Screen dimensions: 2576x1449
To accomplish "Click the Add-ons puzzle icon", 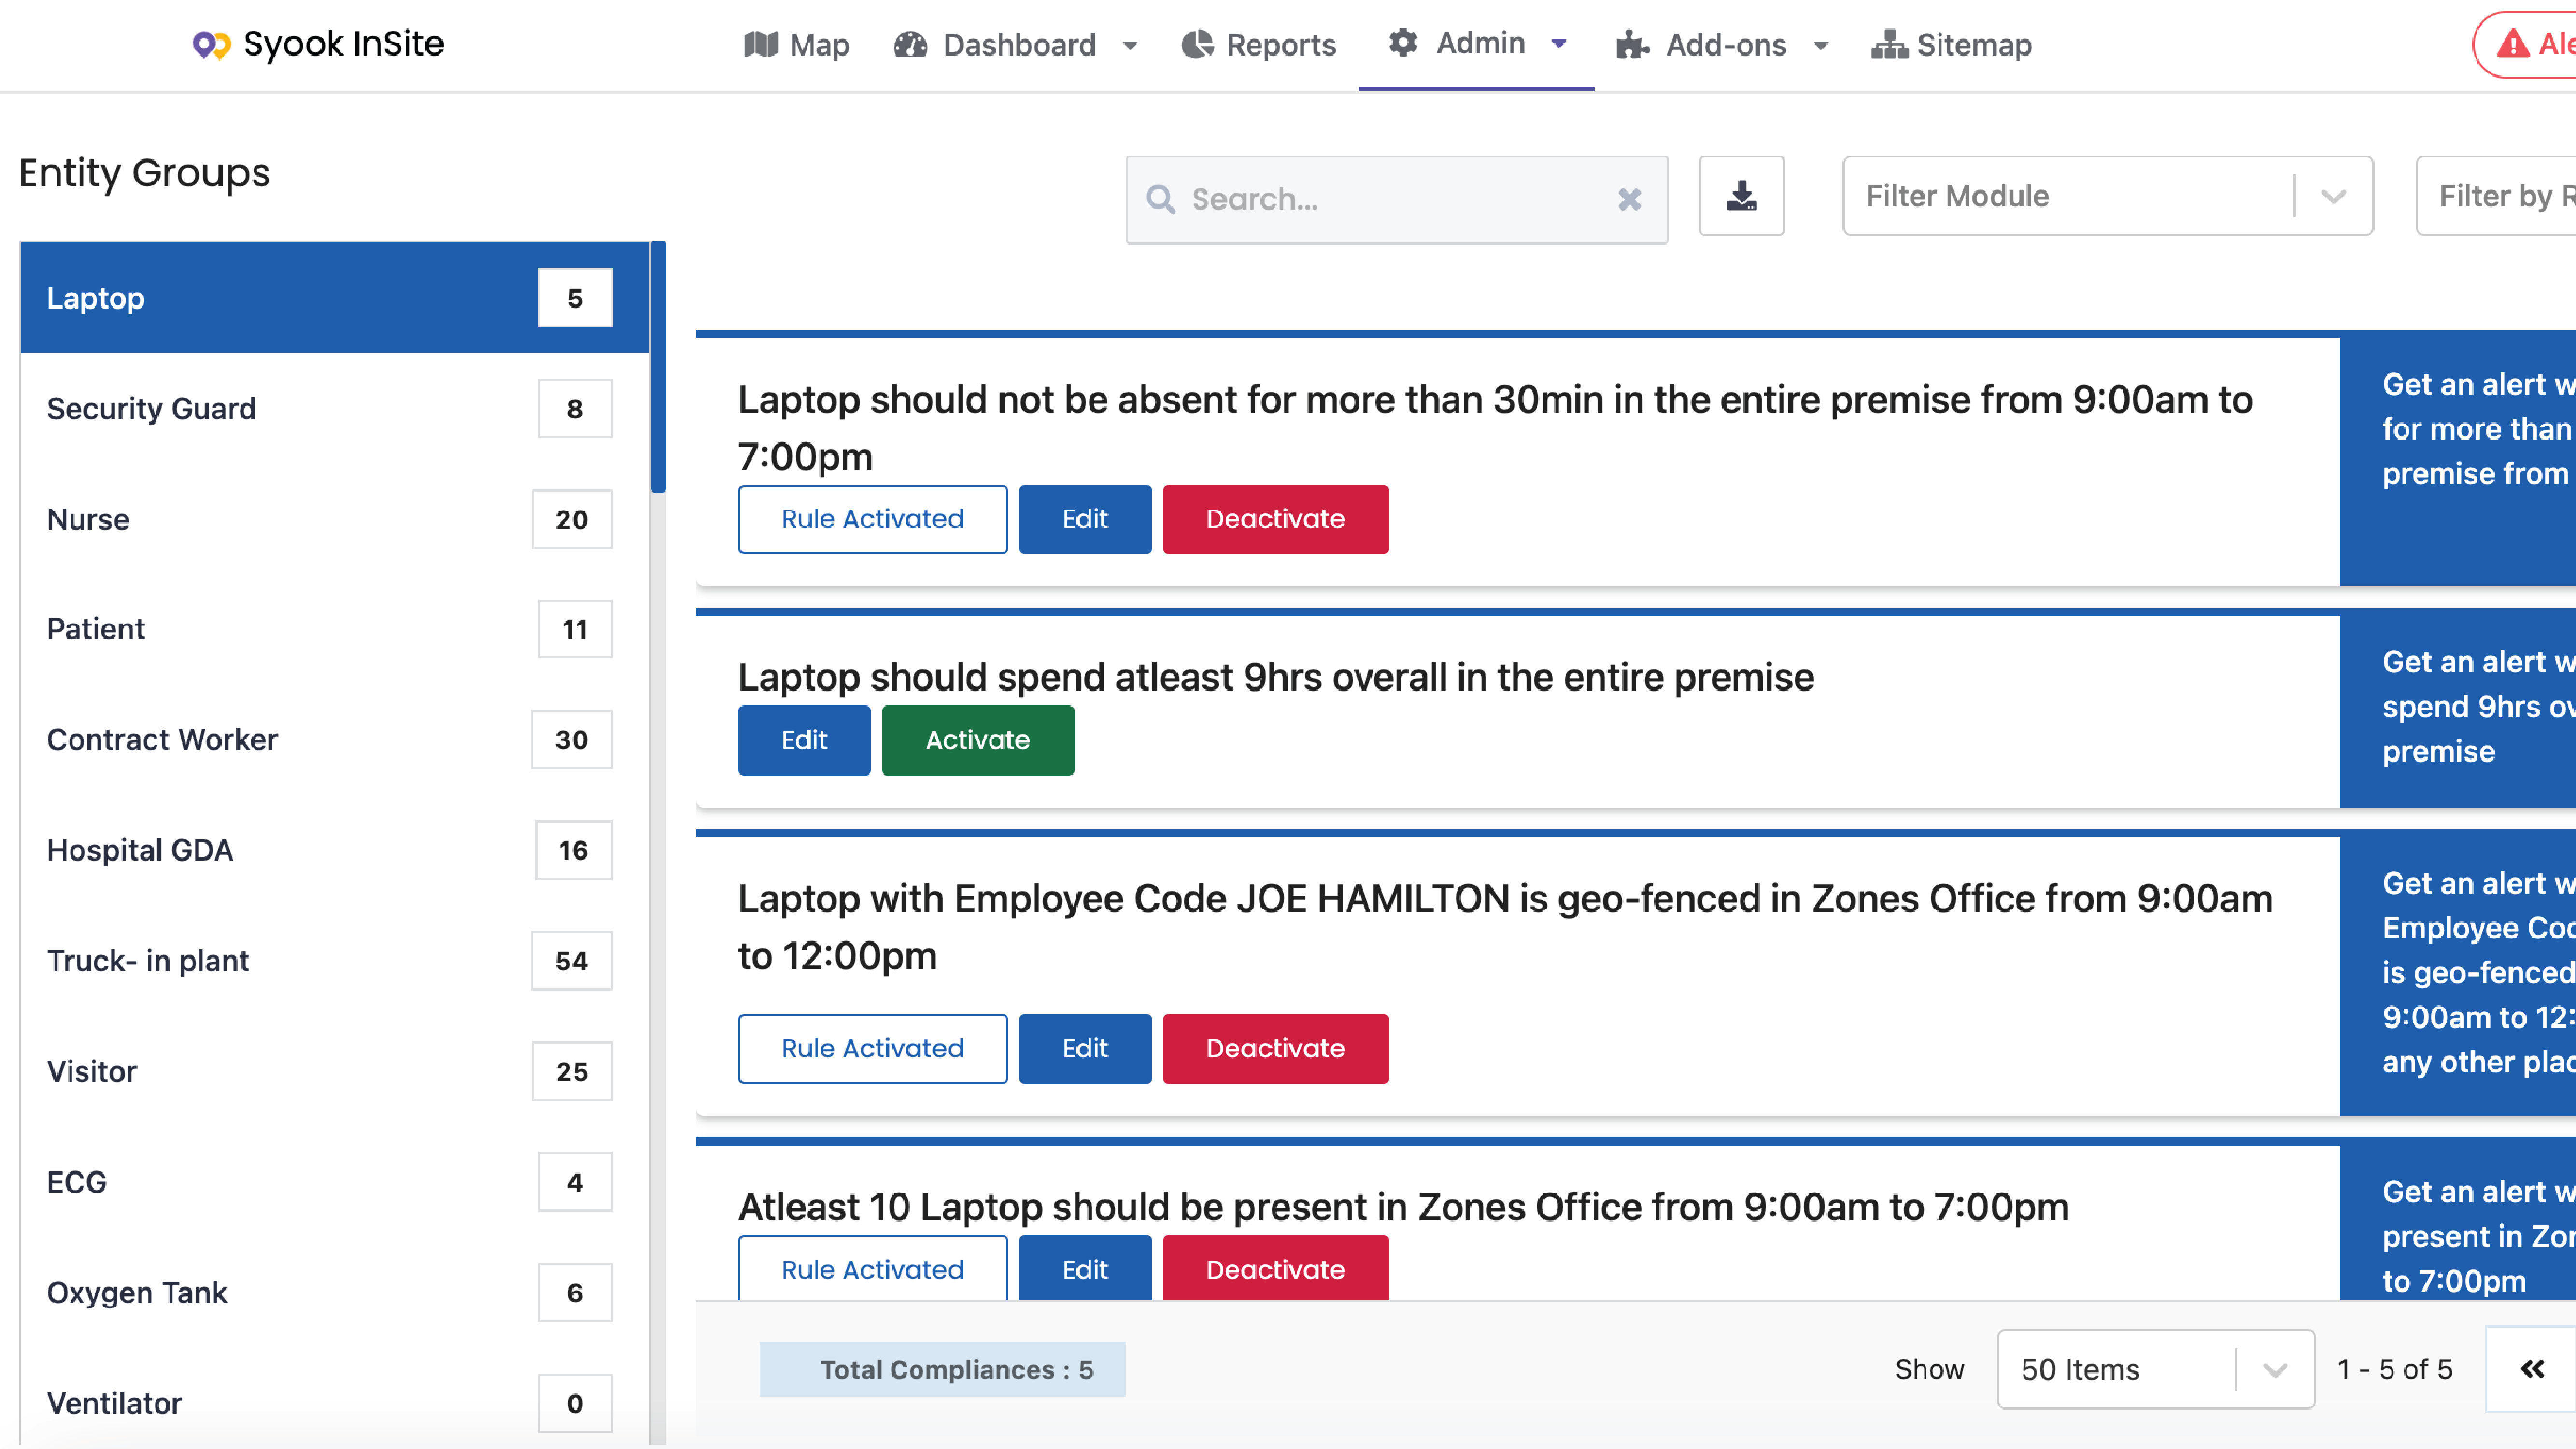I will (1632, 44).
